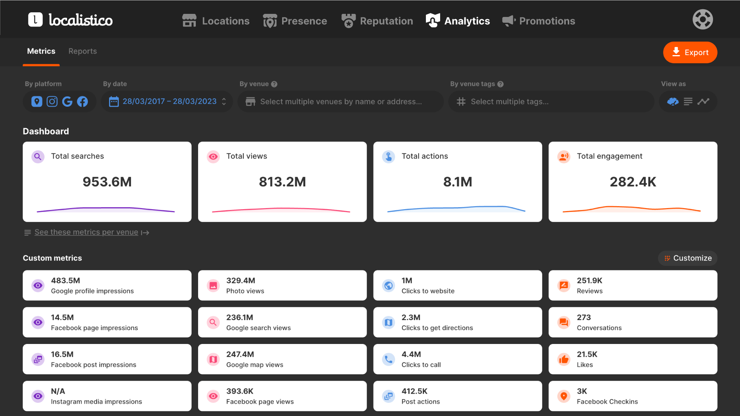
Task: Switch to list view icon
Action: tap(688, 101)
